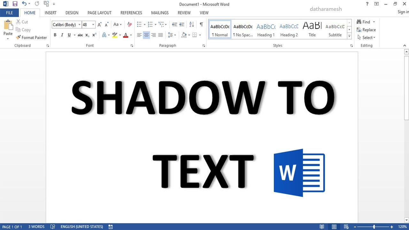Apply the Subtitle style
The height and width of the screenshot is (230, 409).
coord(335,29)
